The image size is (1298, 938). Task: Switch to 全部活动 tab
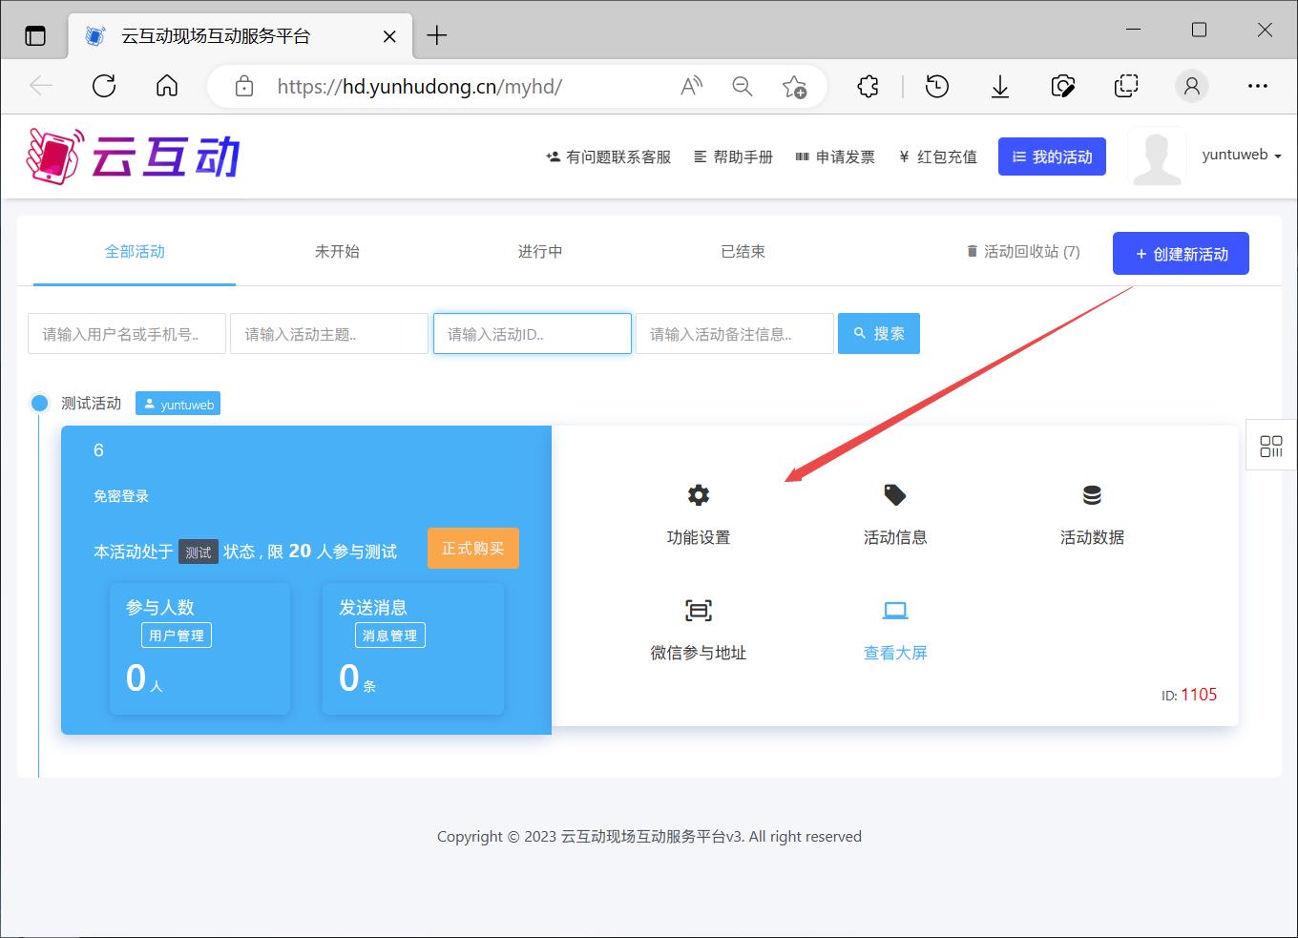135,252
